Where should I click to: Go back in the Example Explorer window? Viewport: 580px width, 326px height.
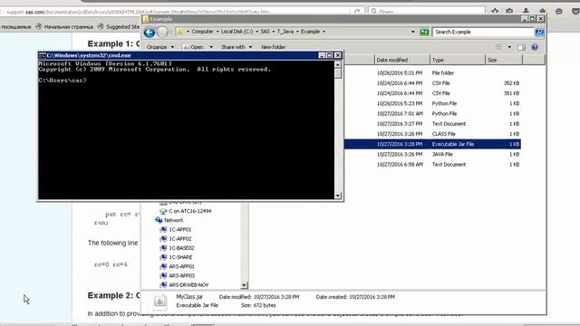[x=150, y=33]
